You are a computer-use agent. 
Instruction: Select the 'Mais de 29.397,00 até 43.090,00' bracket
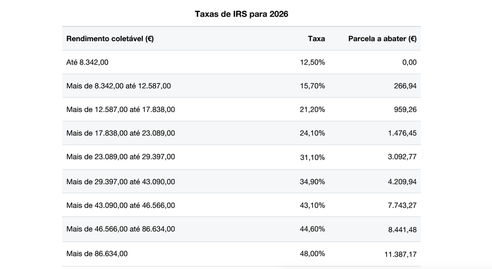click(121, 181)
